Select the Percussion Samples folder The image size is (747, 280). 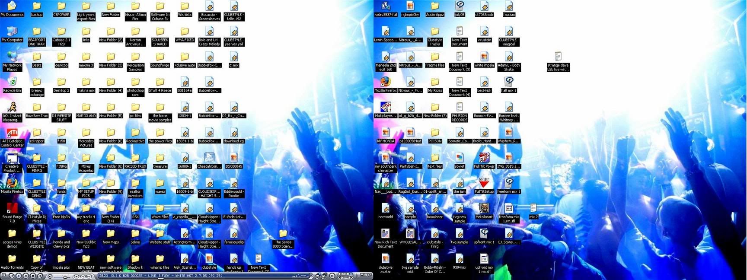[x=135, y=61]
